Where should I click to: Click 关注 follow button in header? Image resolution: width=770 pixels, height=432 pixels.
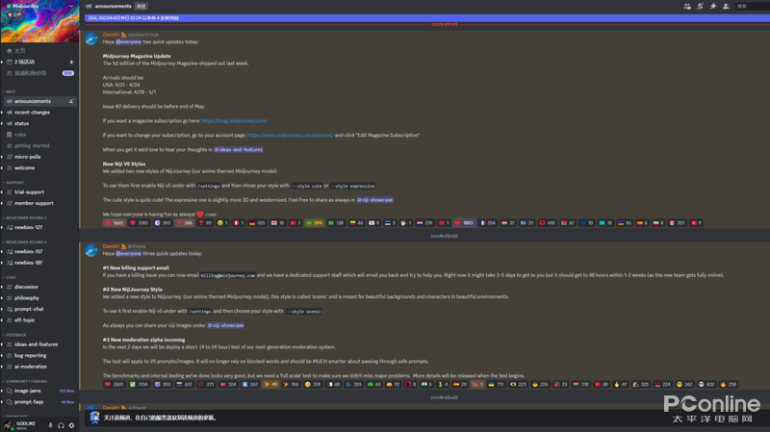click(x=141, y=7)
